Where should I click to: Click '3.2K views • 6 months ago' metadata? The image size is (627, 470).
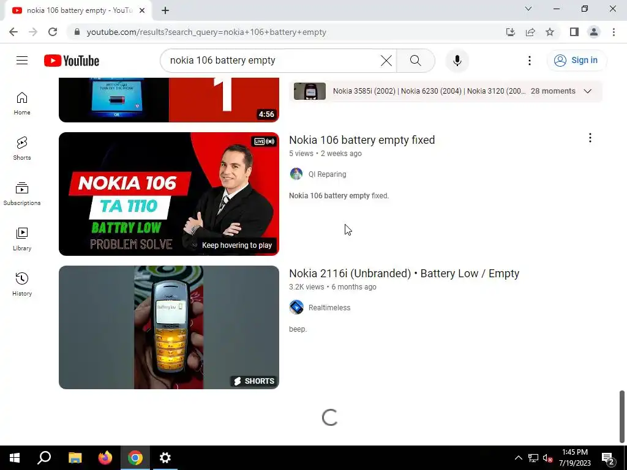[332, 287]
